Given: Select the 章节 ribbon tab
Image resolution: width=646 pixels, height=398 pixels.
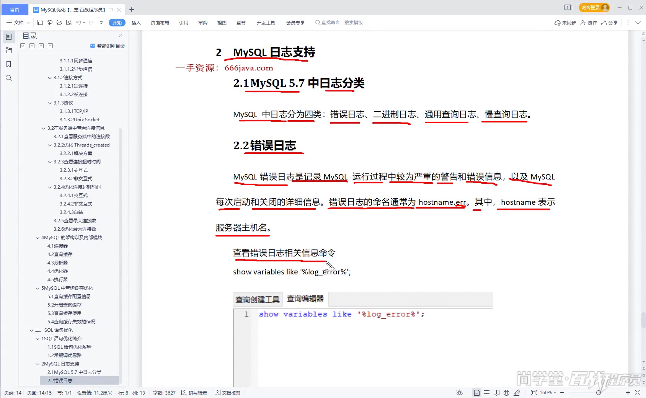Looking at the screenshot, I should (241, 23).
